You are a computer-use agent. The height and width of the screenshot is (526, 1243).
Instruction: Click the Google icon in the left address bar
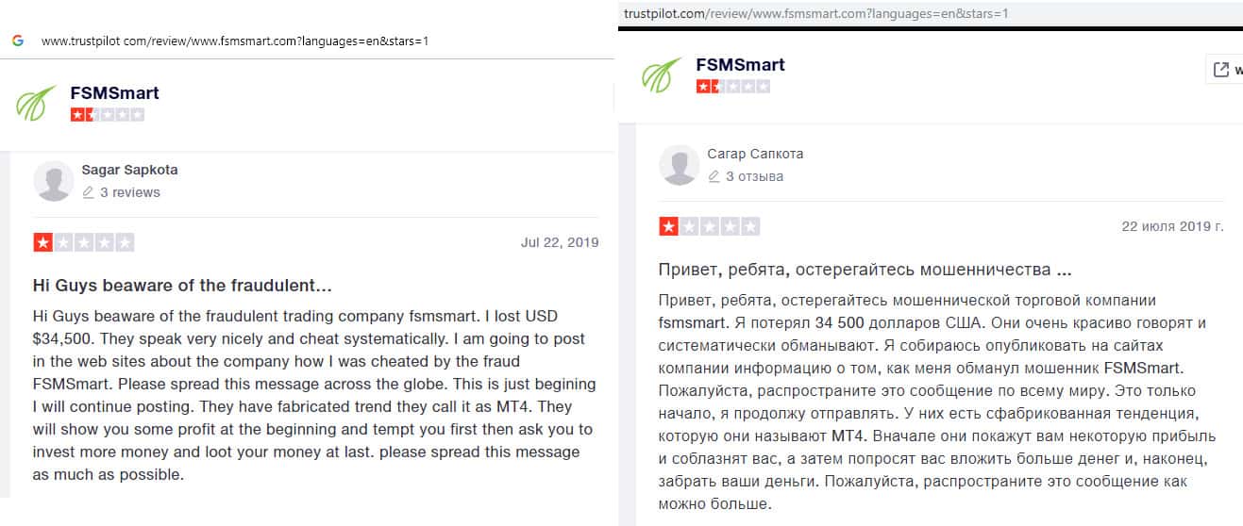(x=18, y=41)
